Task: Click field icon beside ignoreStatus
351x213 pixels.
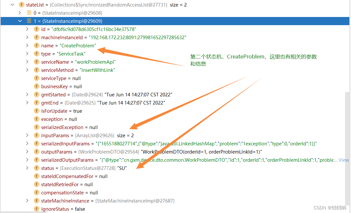Action: (37, 209)
